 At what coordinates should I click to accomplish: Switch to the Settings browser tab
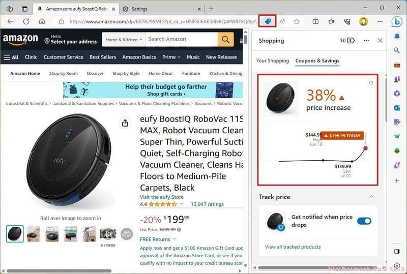tap(161, 9)
